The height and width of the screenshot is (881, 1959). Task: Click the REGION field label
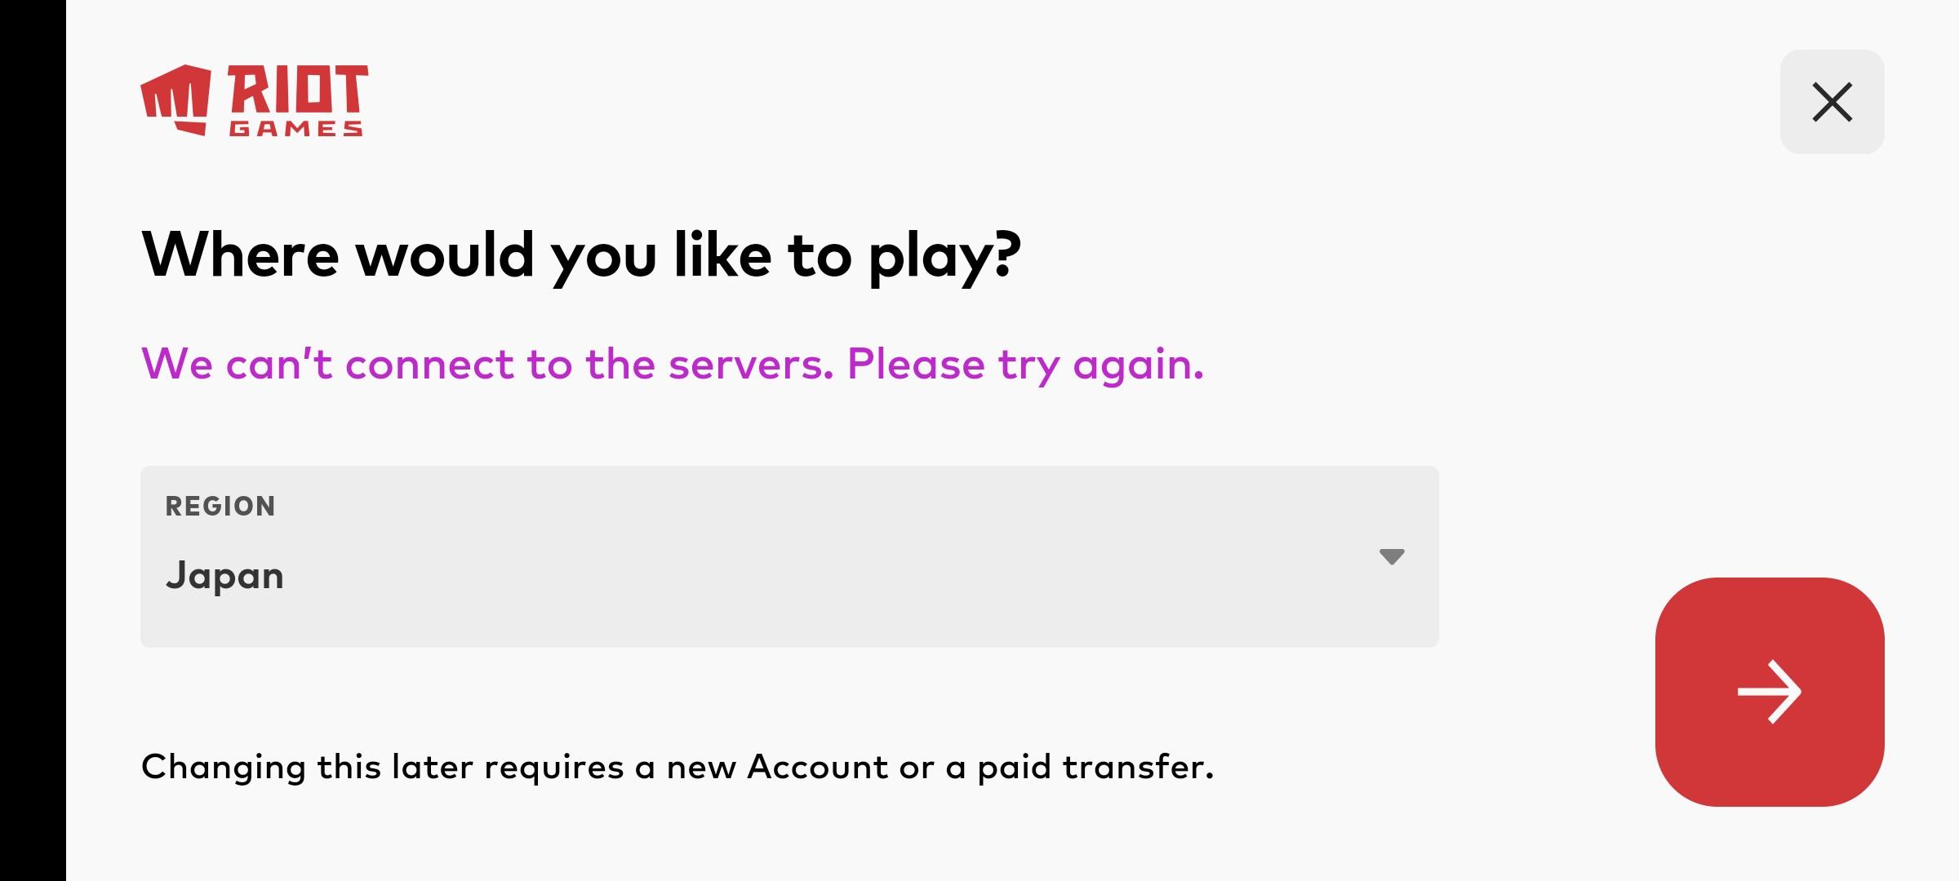(x=220, y=507)
